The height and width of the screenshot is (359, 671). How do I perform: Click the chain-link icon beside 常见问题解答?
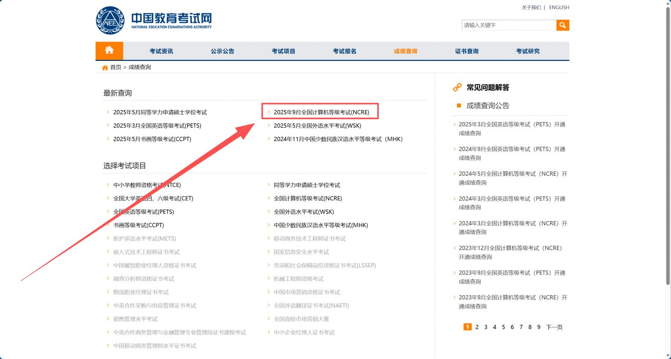click(457, 87)
